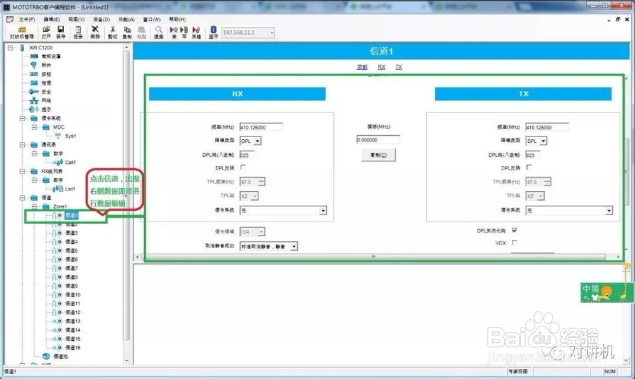Click the TX 频率(MHz) frequency field
This screenshot has height=379, width=635.
point(547,127)
